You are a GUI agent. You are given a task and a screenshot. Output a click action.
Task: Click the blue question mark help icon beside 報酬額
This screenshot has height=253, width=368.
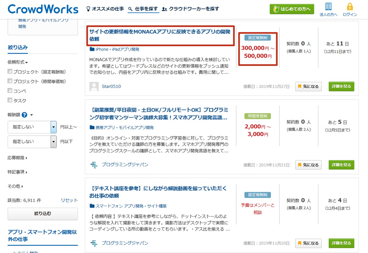[24, 115]
